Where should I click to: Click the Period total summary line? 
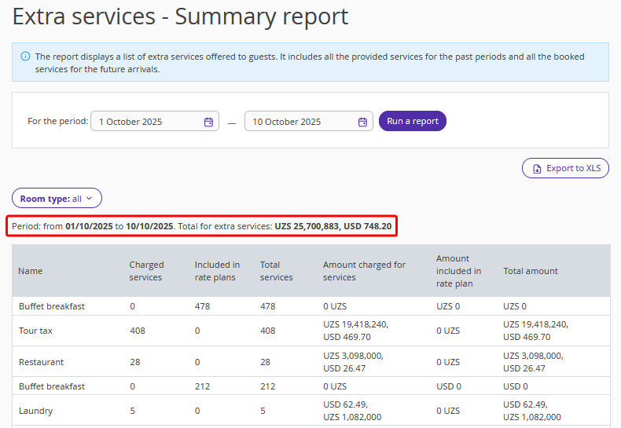201,226
